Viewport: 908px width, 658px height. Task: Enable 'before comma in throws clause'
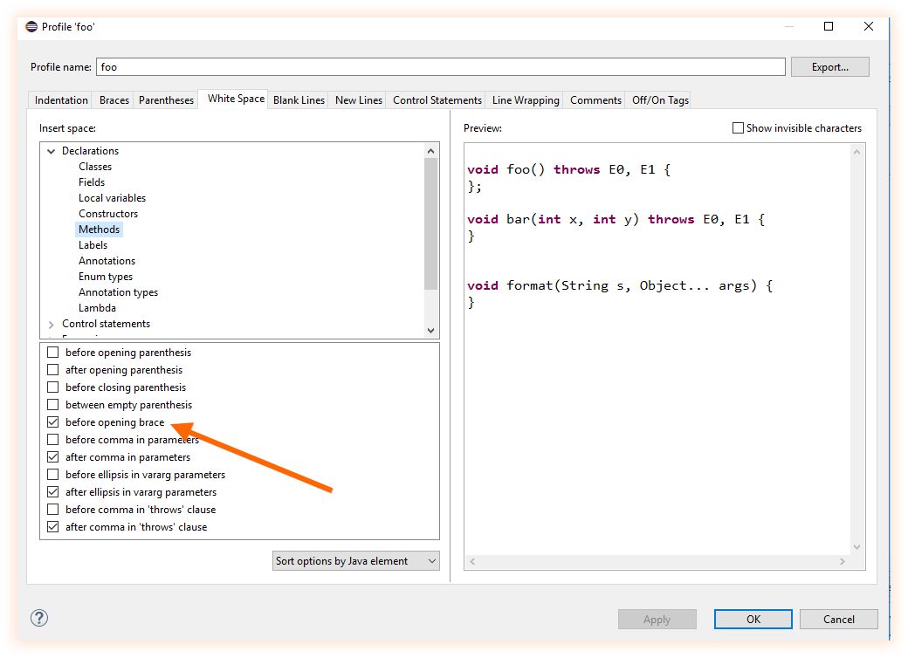(x=52, y=509)
